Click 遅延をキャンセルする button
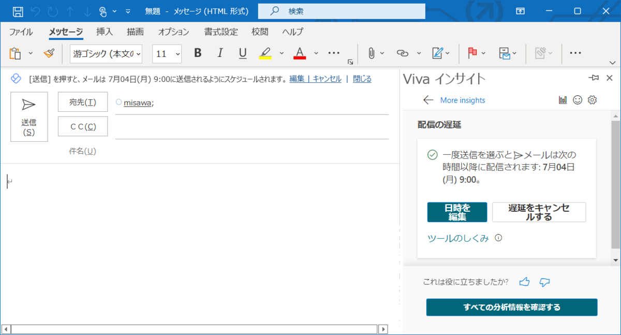621x335 pixels. pyautogui.click(x=539, y=212)
